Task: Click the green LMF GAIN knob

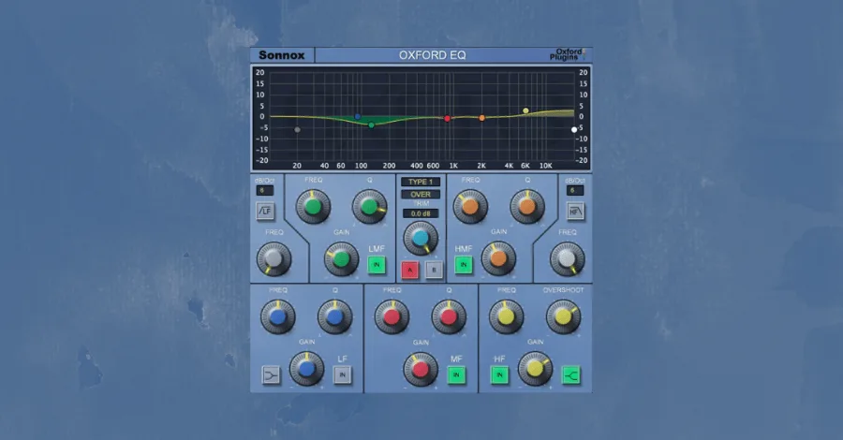Action: pos(341,259)
